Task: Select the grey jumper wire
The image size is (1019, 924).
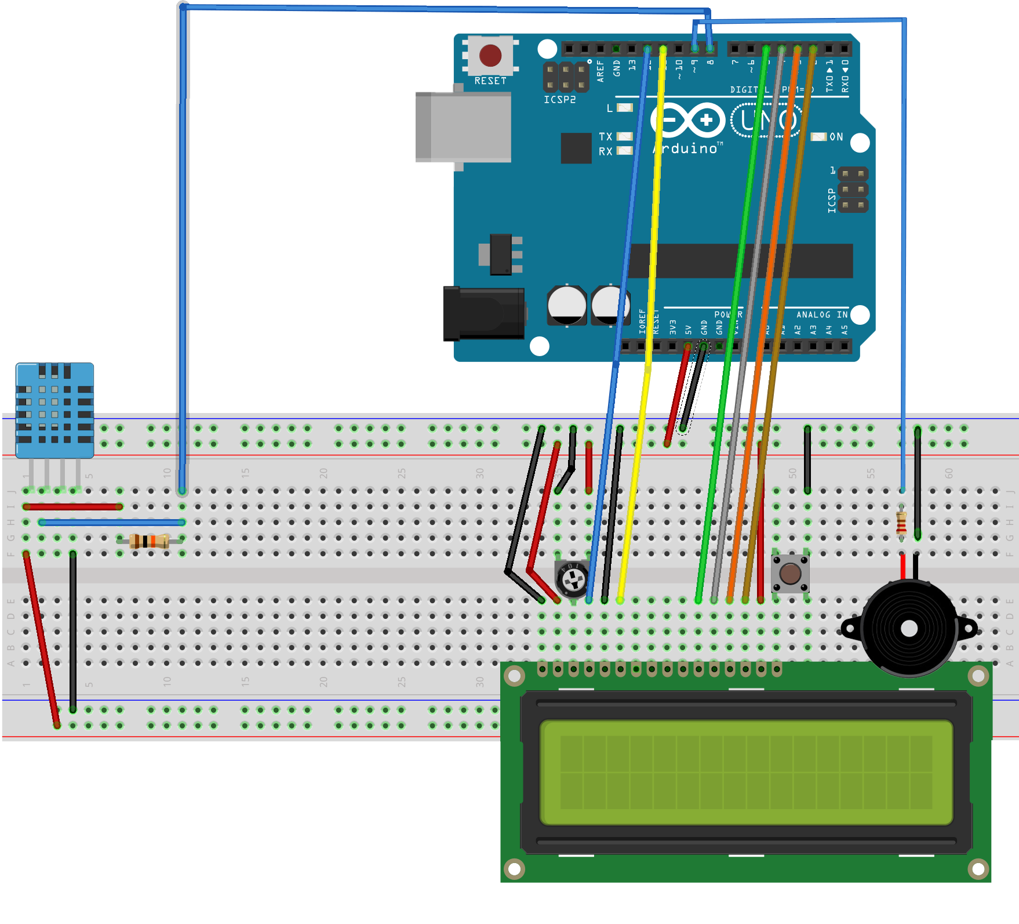Action: [748, 325]
